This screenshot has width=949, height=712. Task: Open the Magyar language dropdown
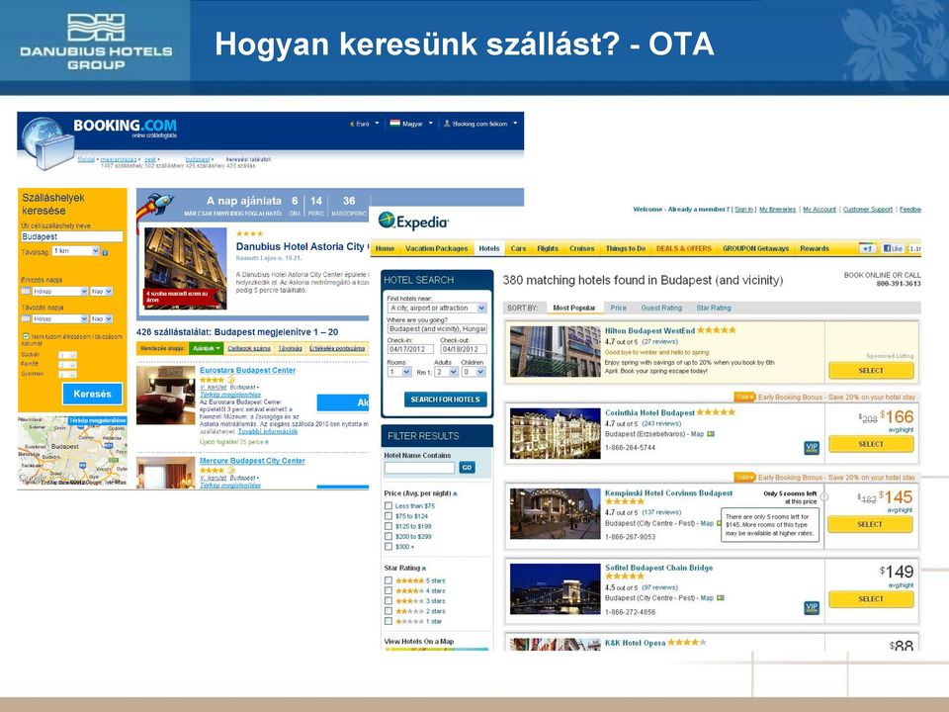pyautogui.click(x=411, y=124)
